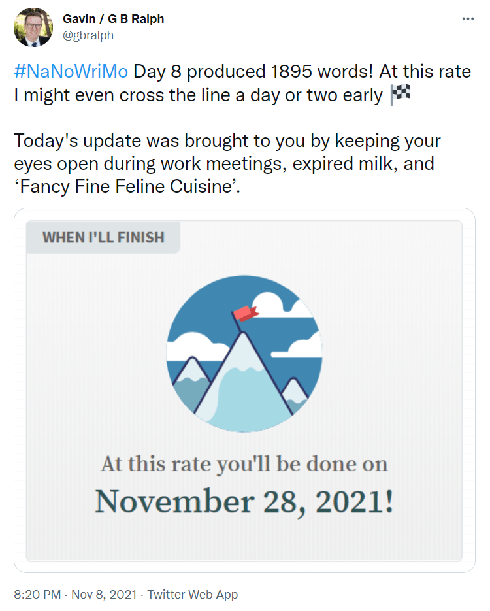Open the tweet options ellipsis menu
Image resolution: width=490 pixels, height=611 pixels.
click(x=468, y=18)
